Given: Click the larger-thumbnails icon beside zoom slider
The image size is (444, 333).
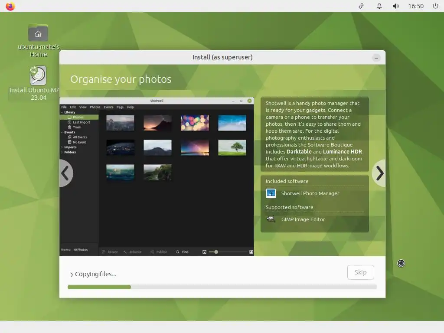Looking at the screenshot, I should (x=251, y=252).
